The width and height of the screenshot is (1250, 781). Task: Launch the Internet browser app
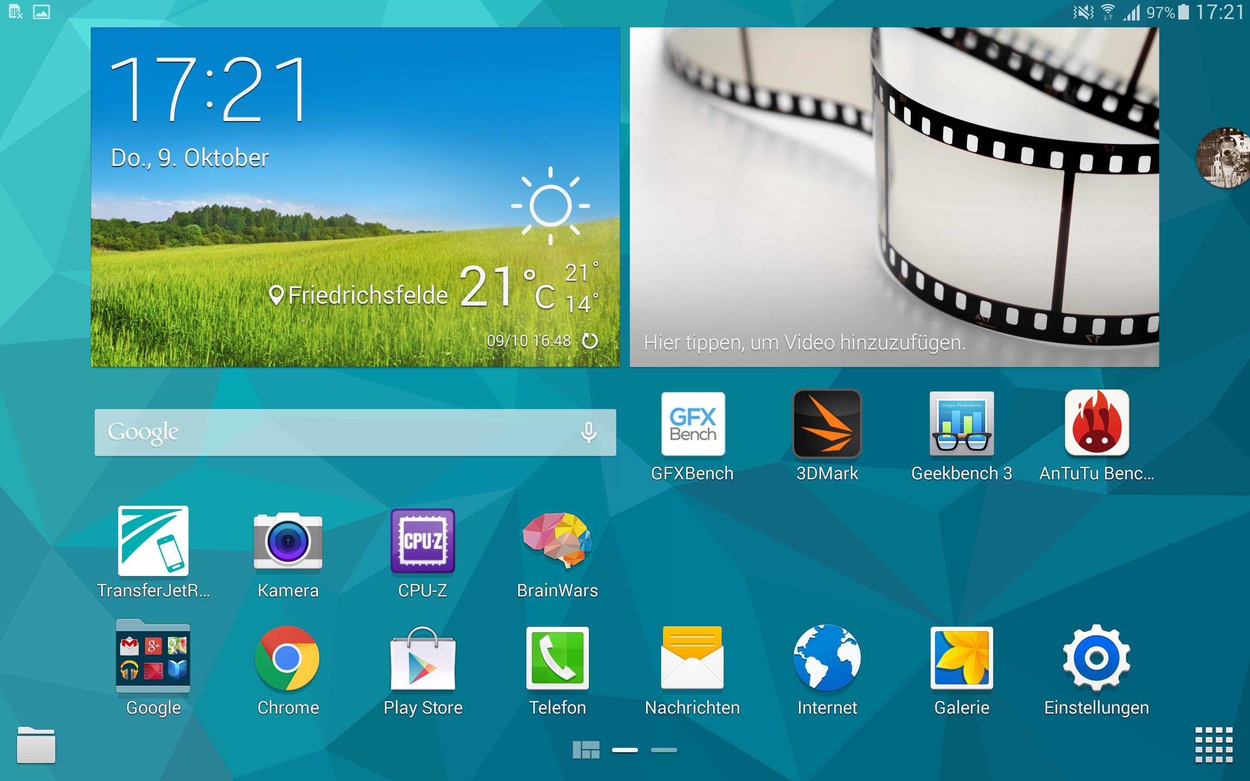(827, 658)
